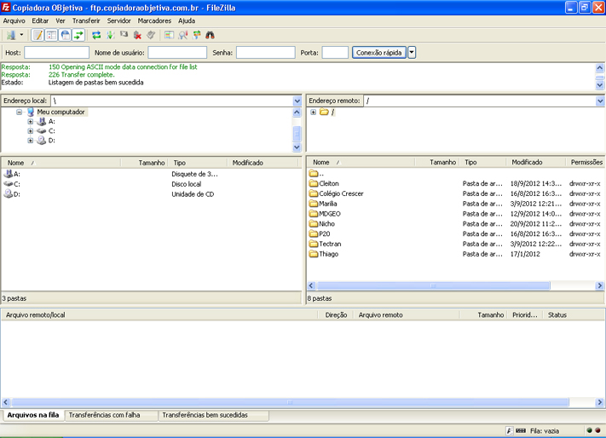Open the Servidor menu
Screen dimensions: 606x438
tap(118, 20)
